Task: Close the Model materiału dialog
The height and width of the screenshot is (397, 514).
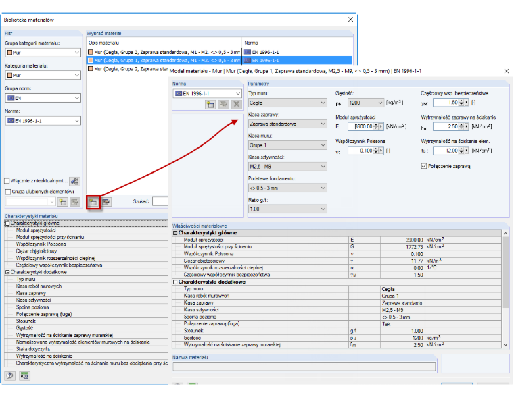Action: point(507,71)
